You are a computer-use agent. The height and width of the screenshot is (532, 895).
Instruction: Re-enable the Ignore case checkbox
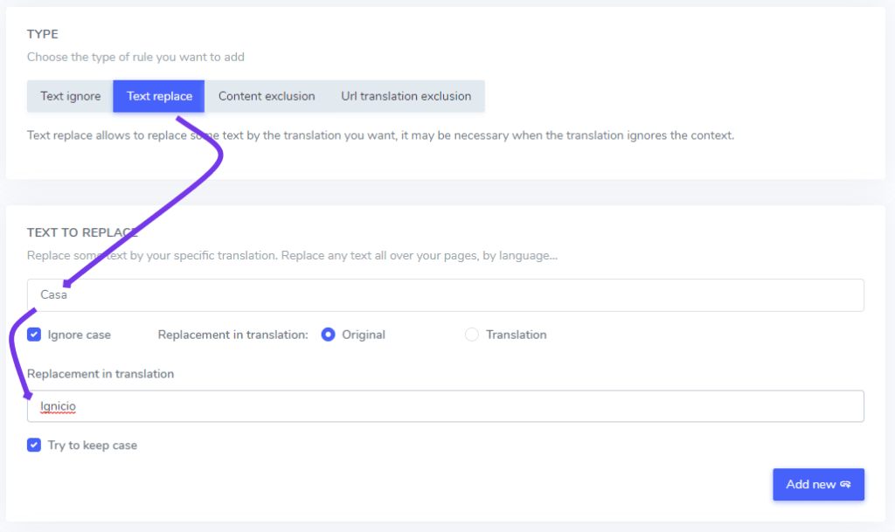pyautogui.click(x=33, y=335)
